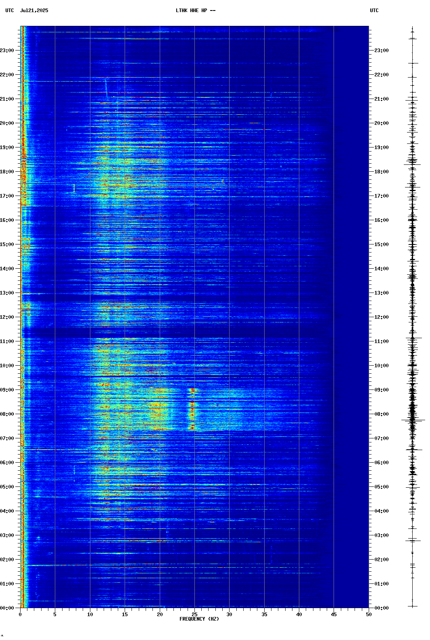Select the station title LTHK HHE HP --
Screen dimensions: 430x640
pyautogui.click(x=196, y=11)
